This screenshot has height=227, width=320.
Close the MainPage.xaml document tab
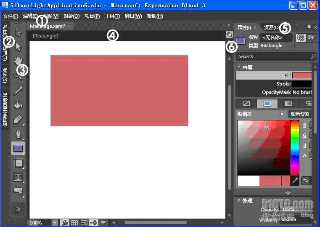pyautogui.click(x=69, y=26)
